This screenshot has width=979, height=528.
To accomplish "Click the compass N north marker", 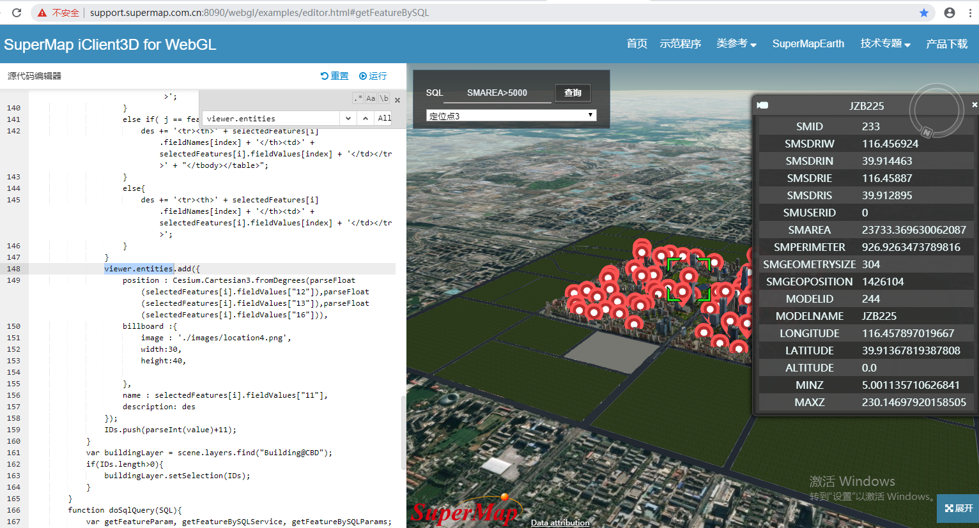I will (927, 133).
